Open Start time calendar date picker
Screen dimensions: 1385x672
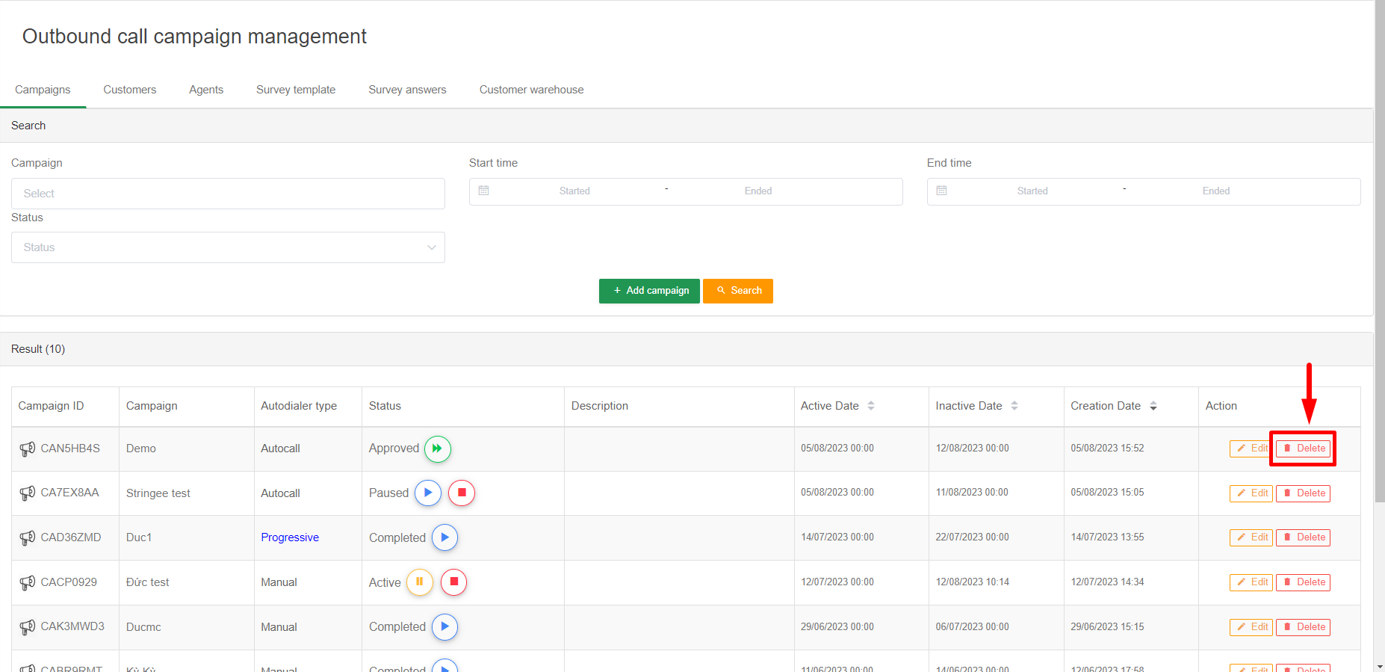[x=484, y=191]
